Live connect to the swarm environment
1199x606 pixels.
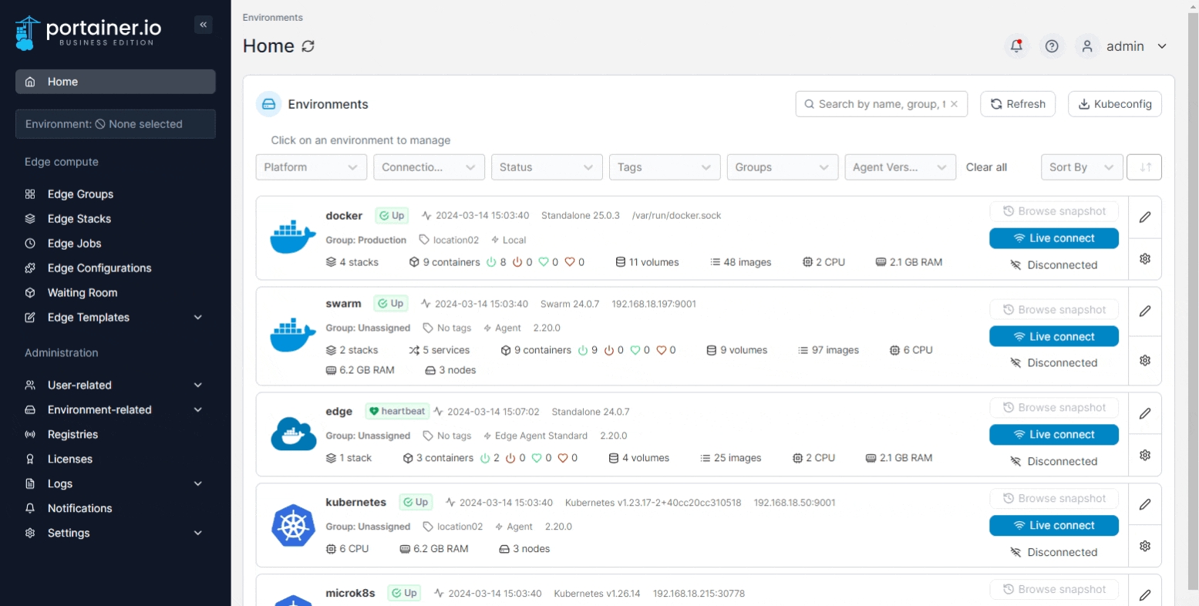click(1054, 337)
